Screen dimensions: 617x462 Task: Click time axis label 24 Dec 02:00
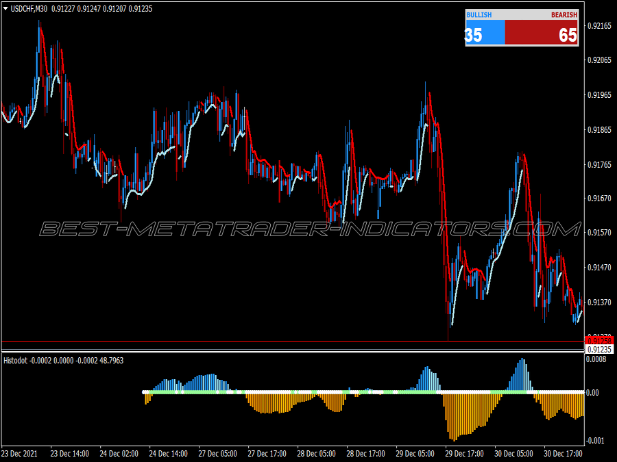tap(119, 454)
